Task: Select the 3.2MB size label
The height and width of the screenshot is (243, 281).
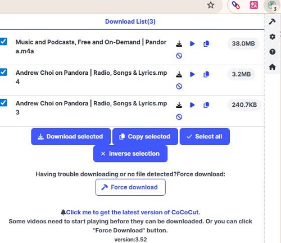Action: coord(241,74)
